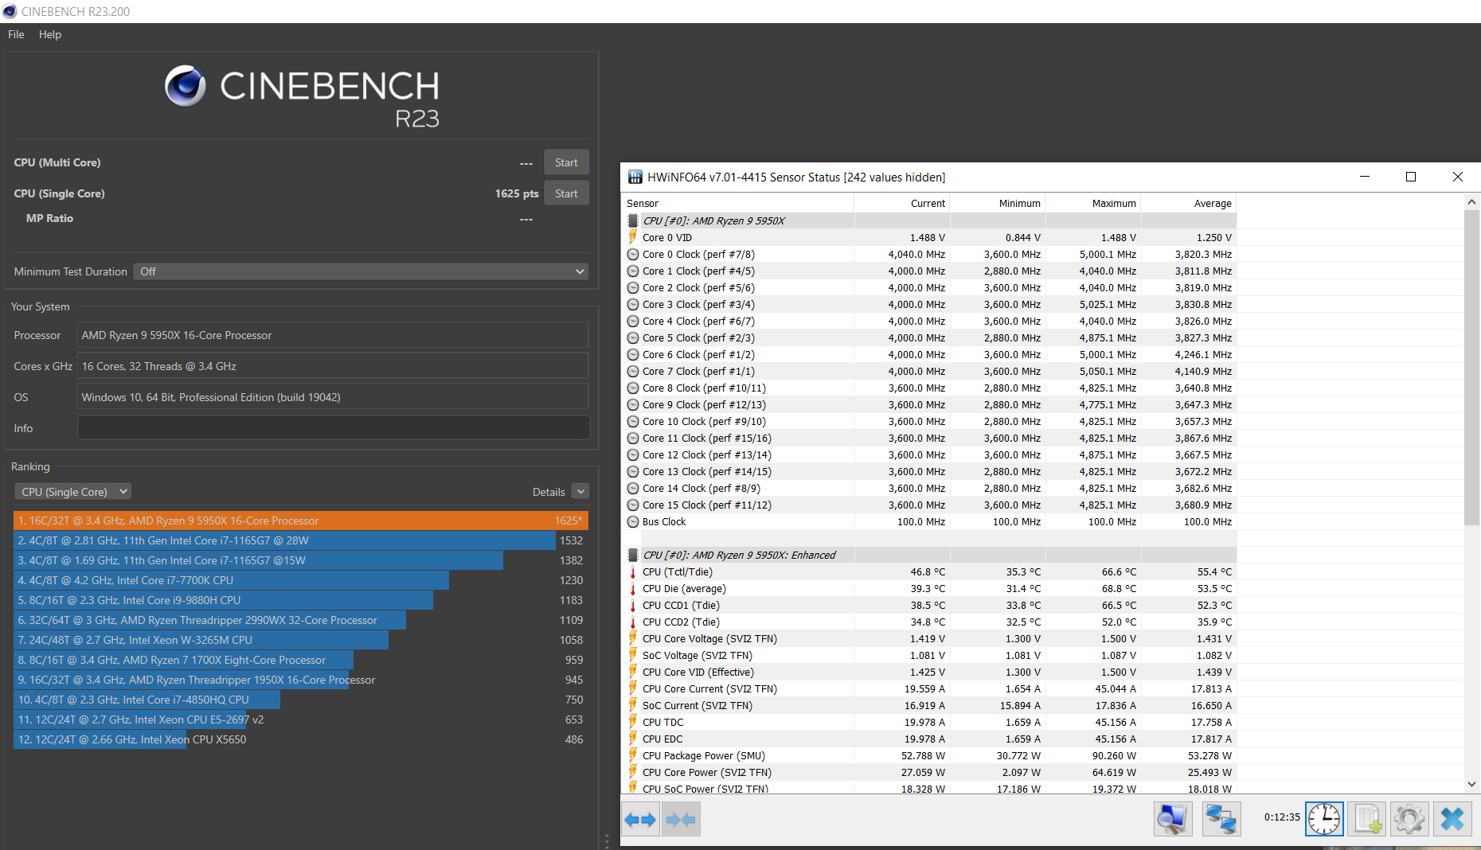Expand the ranking Details chevron
The width and height of the screenshot is (1481, 850).
tap(581, 492)
